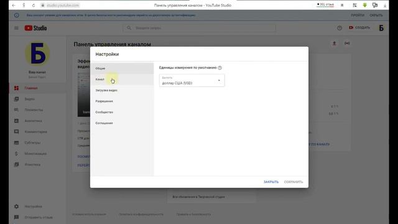This screenshot has height=224, width=398.
Task: Open Настройки in the left sidebar
Action: coord(37,207)
